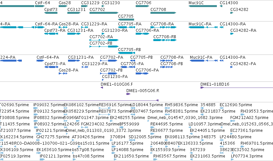The height and width of the screenshot is (161, 273).
Task: Click transcript CG7708-RB
Action: [x=165, y=40]
